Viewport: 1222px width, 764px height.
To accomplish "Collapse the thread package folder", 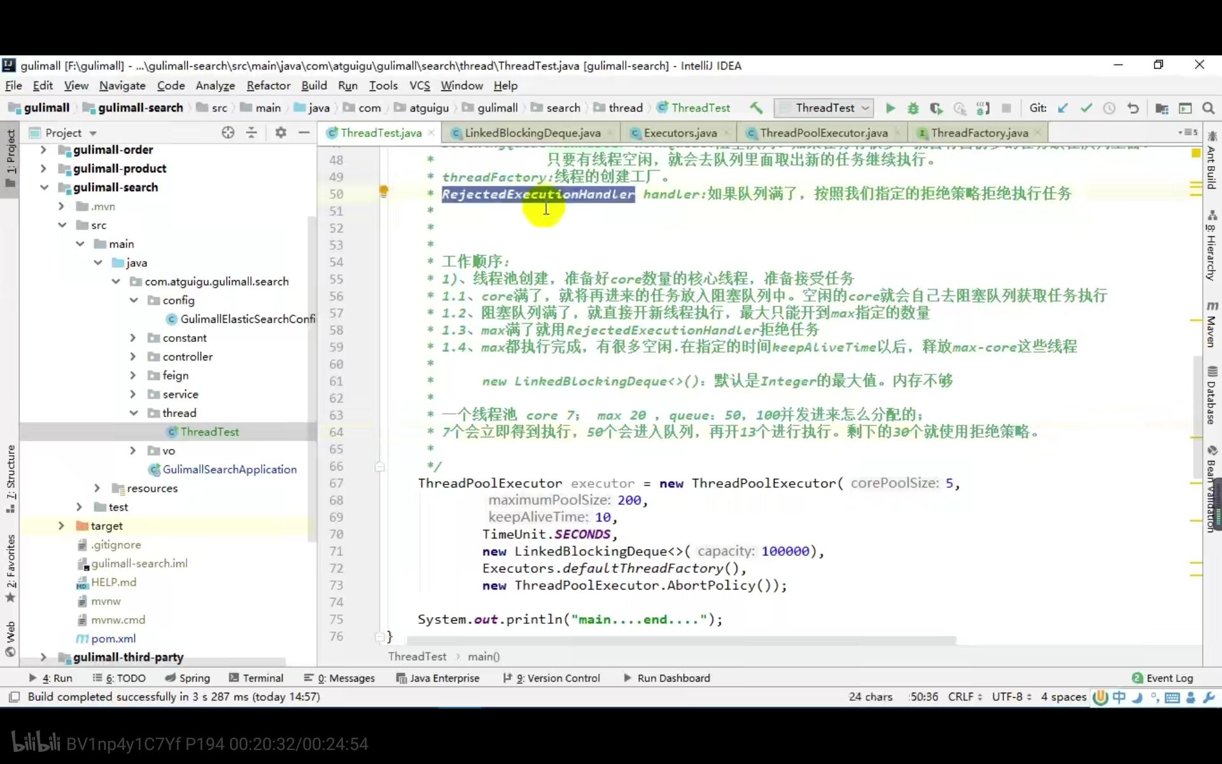I will pyautogui.click(x=134, y=413).
